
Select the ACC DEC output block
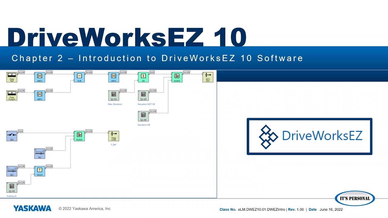point(208,78)
